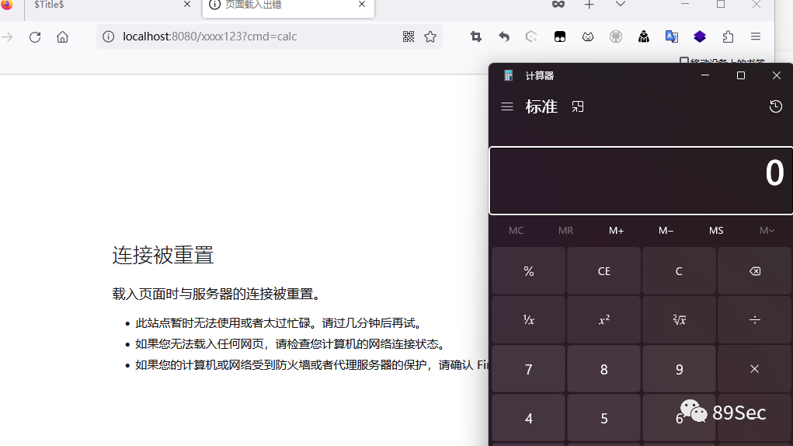Open the hacker figure extension icon
793x446 pixels.
[x=644, y=37]
